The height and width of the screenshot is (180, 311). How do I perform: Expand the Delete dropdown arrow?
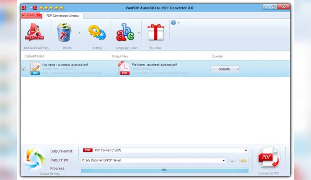point(79,33)
